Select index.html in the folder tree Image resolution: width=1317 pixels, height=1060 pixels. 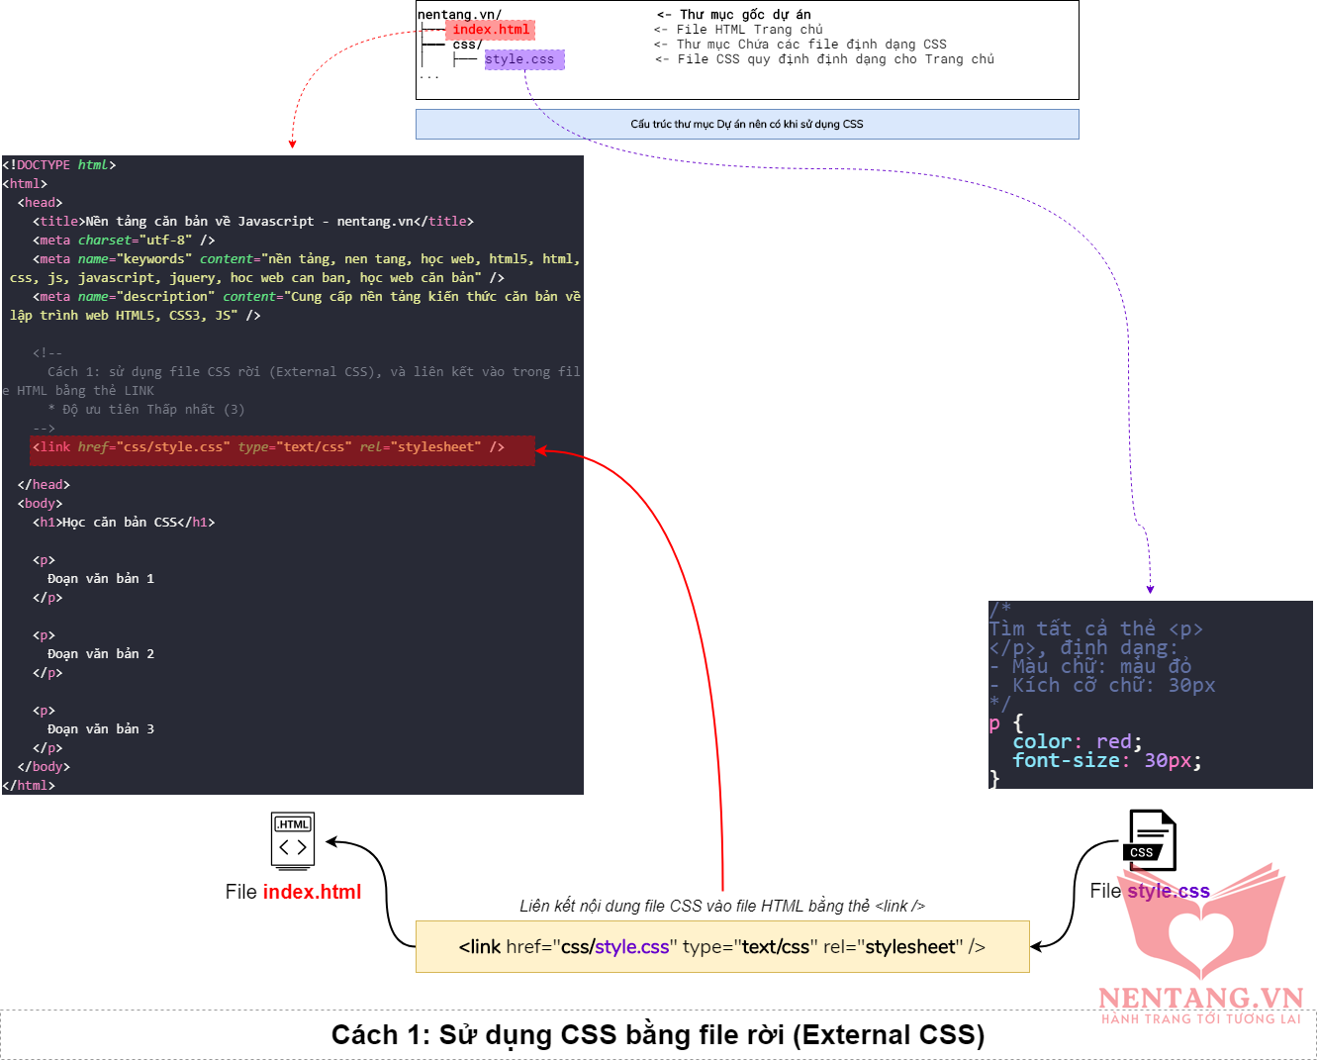tap(491, 30)
